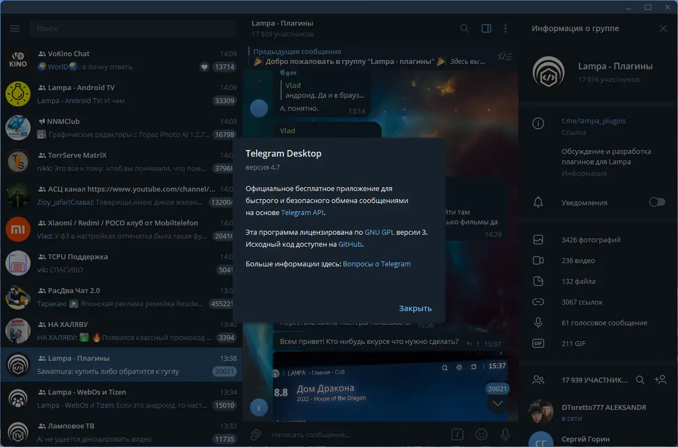Click reply arrow on Всем привет message

tap(469, 344)
